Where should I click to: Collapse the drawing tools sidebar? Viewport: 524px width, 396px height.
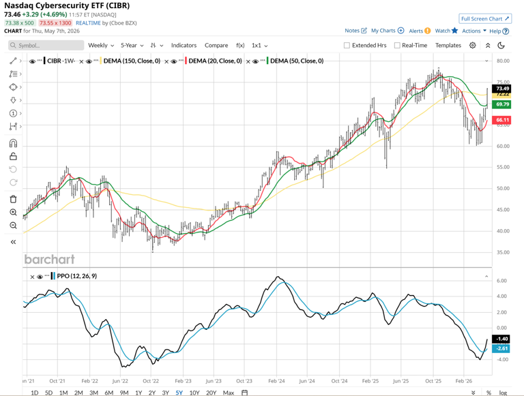(13, 242)
